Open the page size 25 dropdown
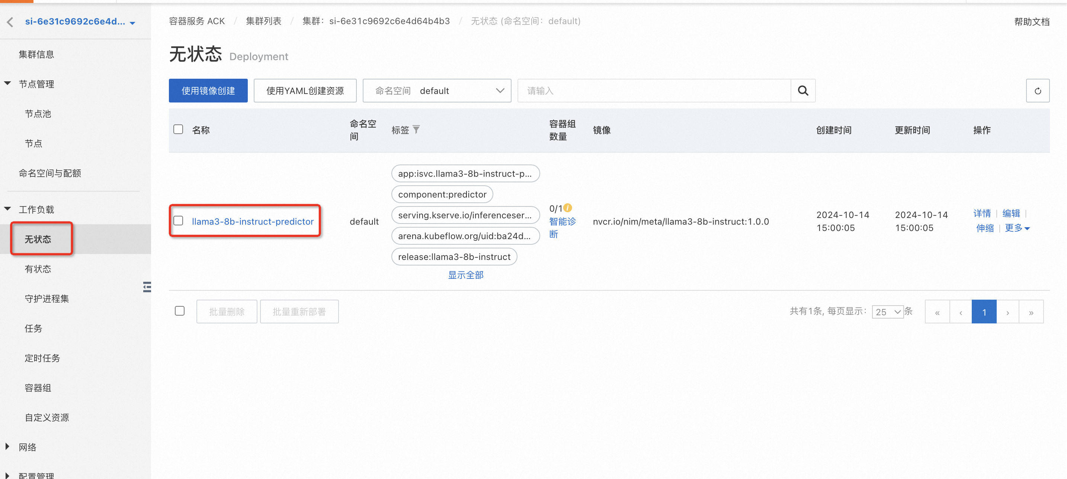Viewport: 1067px width, 479px height. tap(887, 312)
